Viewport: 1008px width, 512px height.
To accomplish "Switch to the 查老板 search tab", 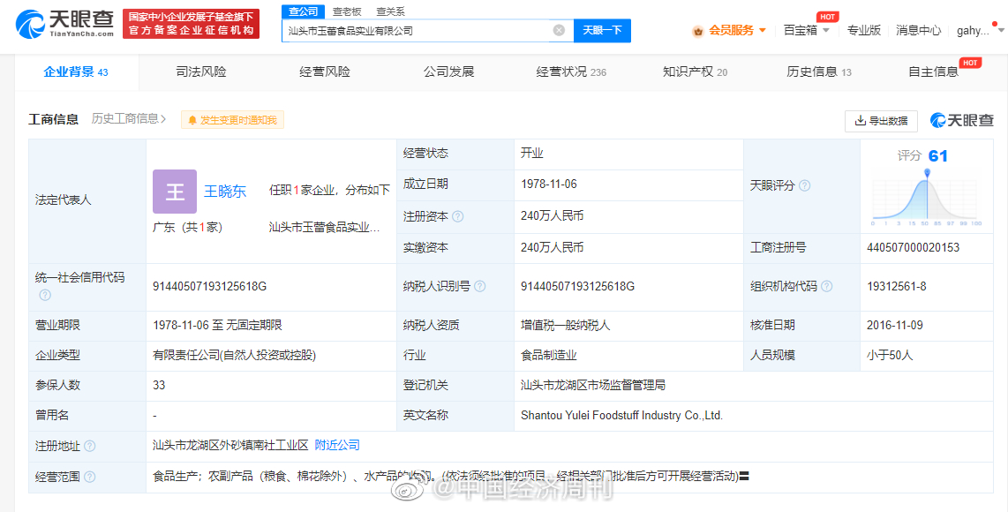I will point(347,11).
